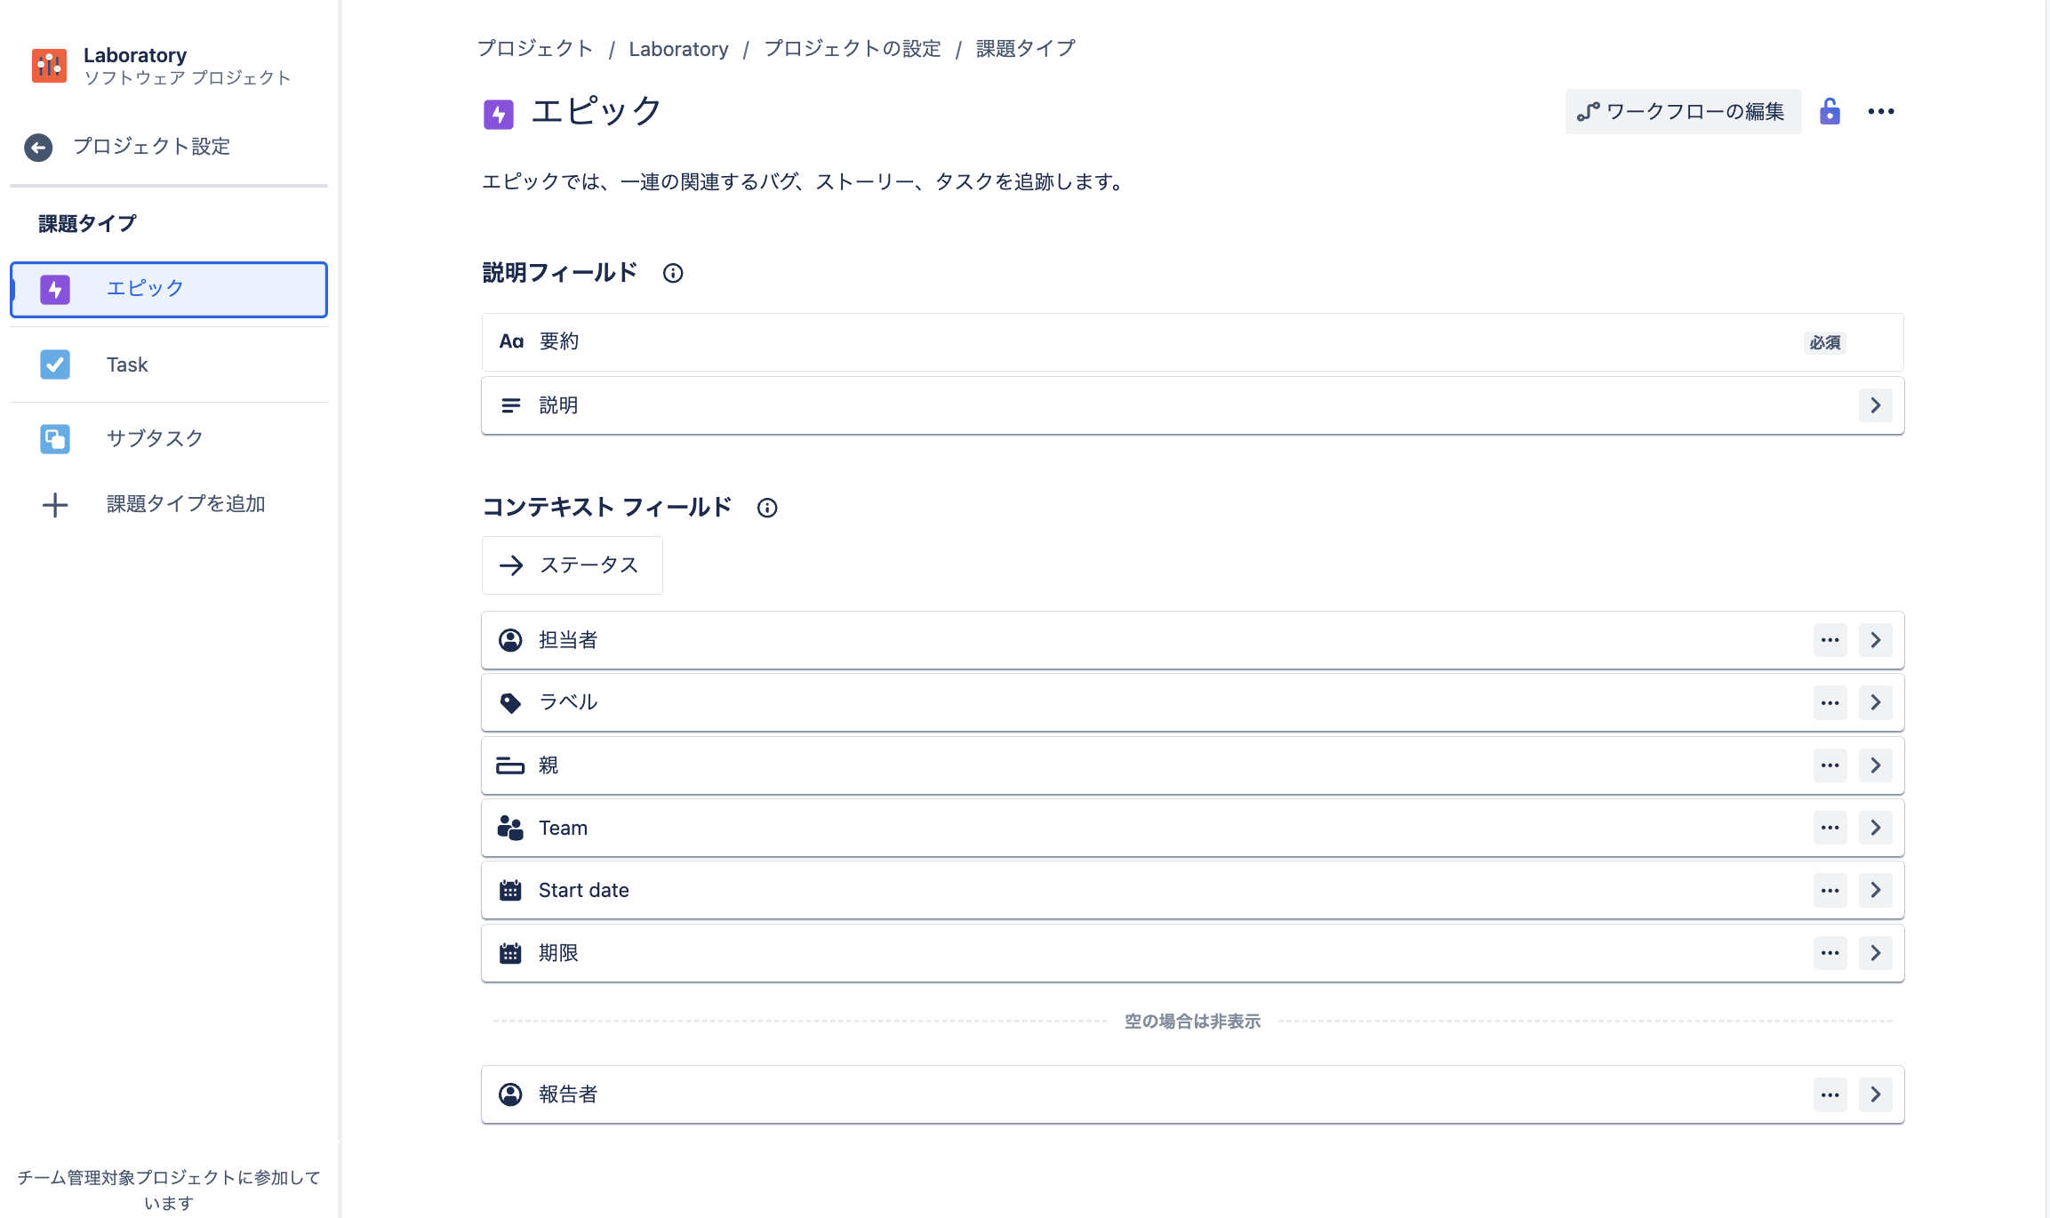Click the Task checkmark icon in sidebar
2050x1218 pixels.
(x=54, y=364)
